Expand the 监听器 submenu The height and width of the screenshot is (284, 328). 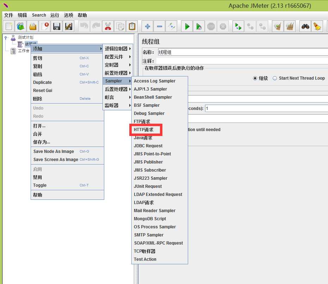[118, 105]
